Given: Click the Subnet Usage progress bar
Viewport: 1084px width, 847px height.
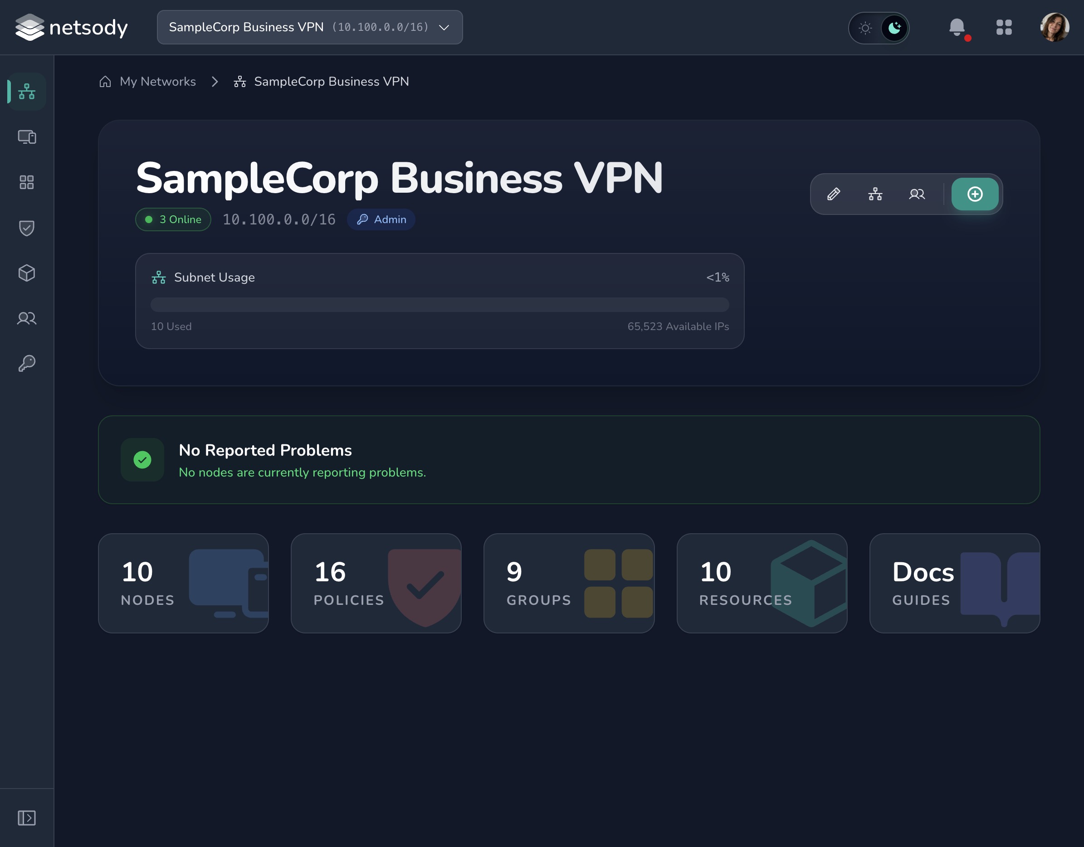Looking at the screenshot, I should tap(440, 304).
